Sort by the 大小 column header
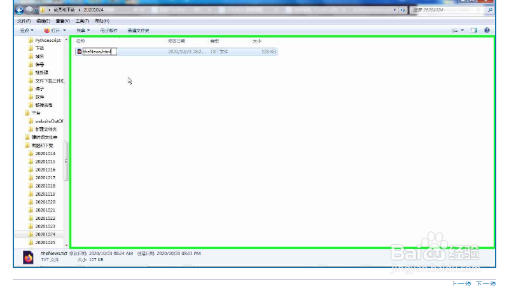This screenshot has height=286, width=509. (x=257, y=41)
